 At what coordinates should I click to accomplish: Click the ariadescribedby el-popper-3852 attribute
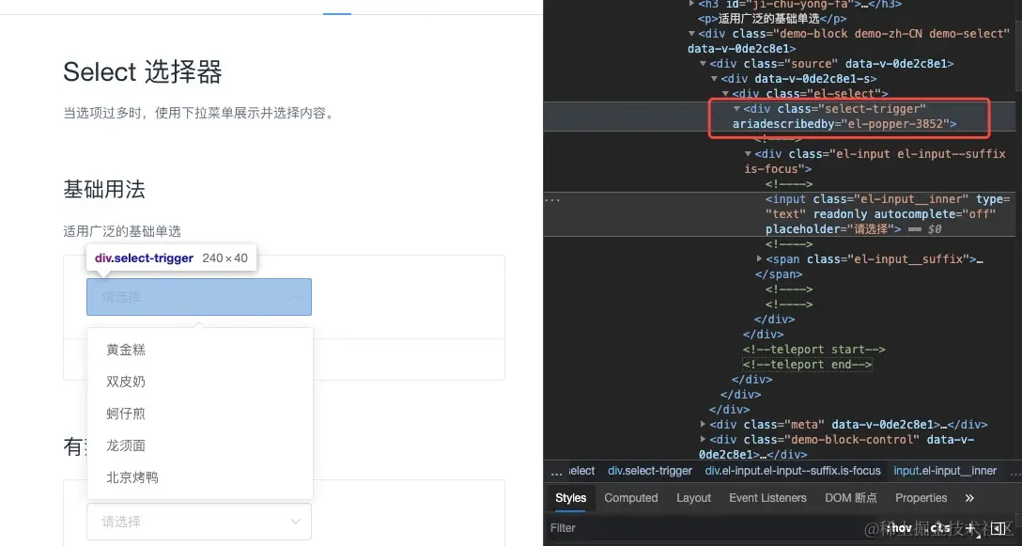[x=841, y=123]
